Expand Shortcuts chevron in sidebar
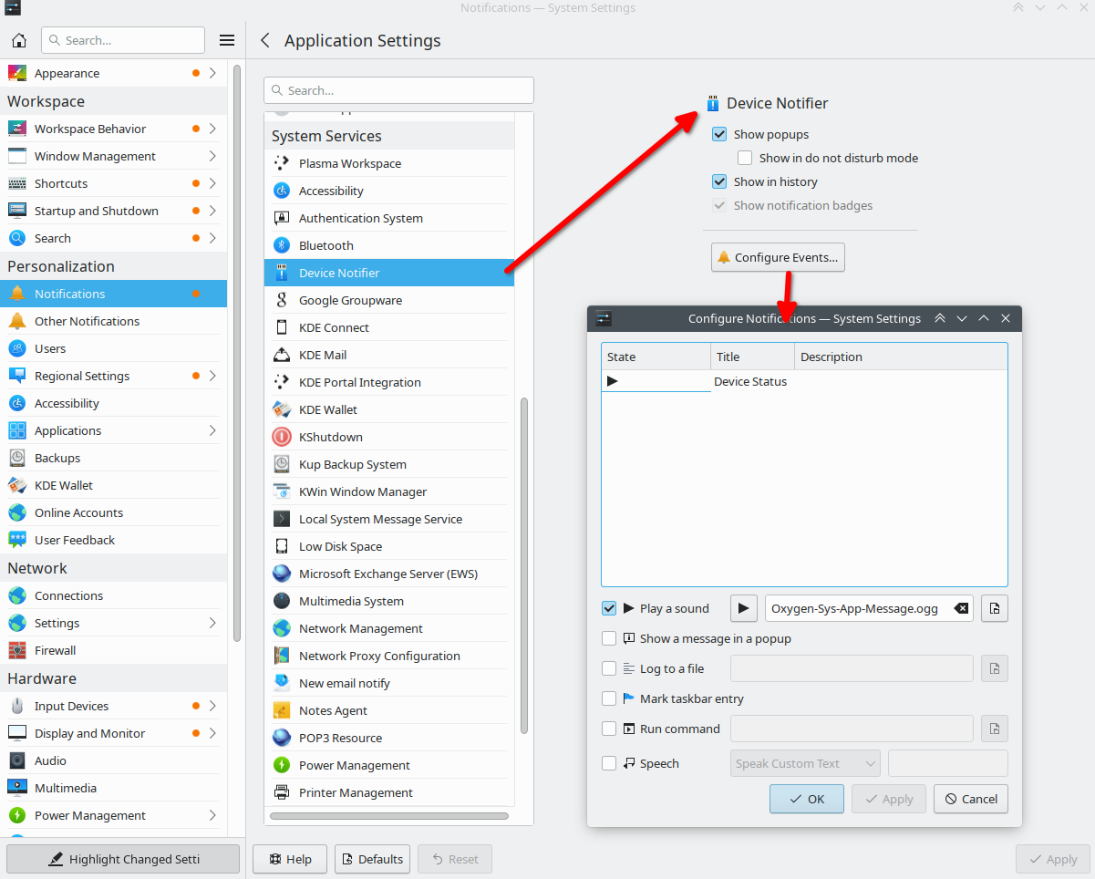The image size is (1095, 879). tap(212, 183)
